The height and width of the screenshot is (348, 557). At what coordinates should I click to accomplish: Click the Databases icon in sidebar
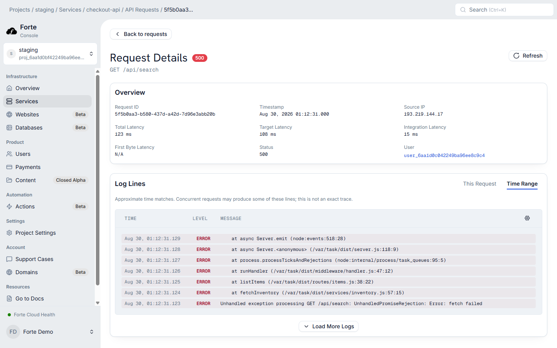coord(9,128)
